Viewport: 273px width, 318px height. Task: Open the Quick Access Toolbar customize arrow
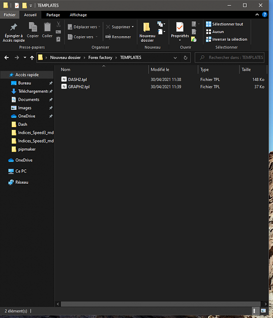pyautogui.click(x=31, y=6)
